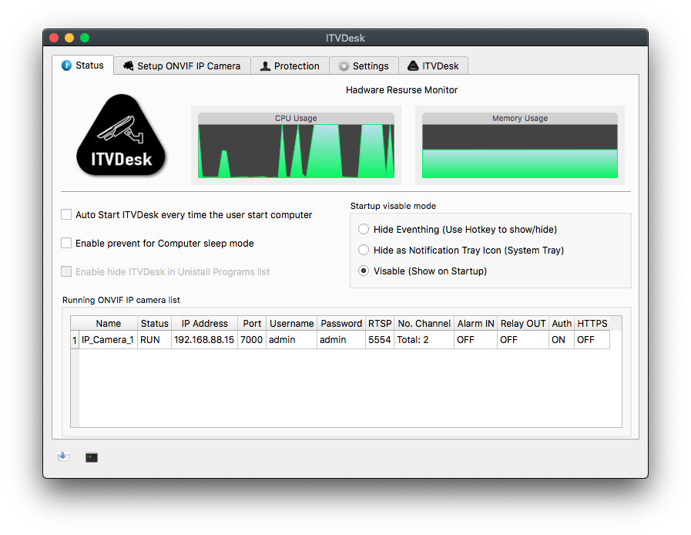The width and height of the screenshot is (691, 535).
Task: Click the blue download arrow icon at bottom left
Action: point(64,456)
